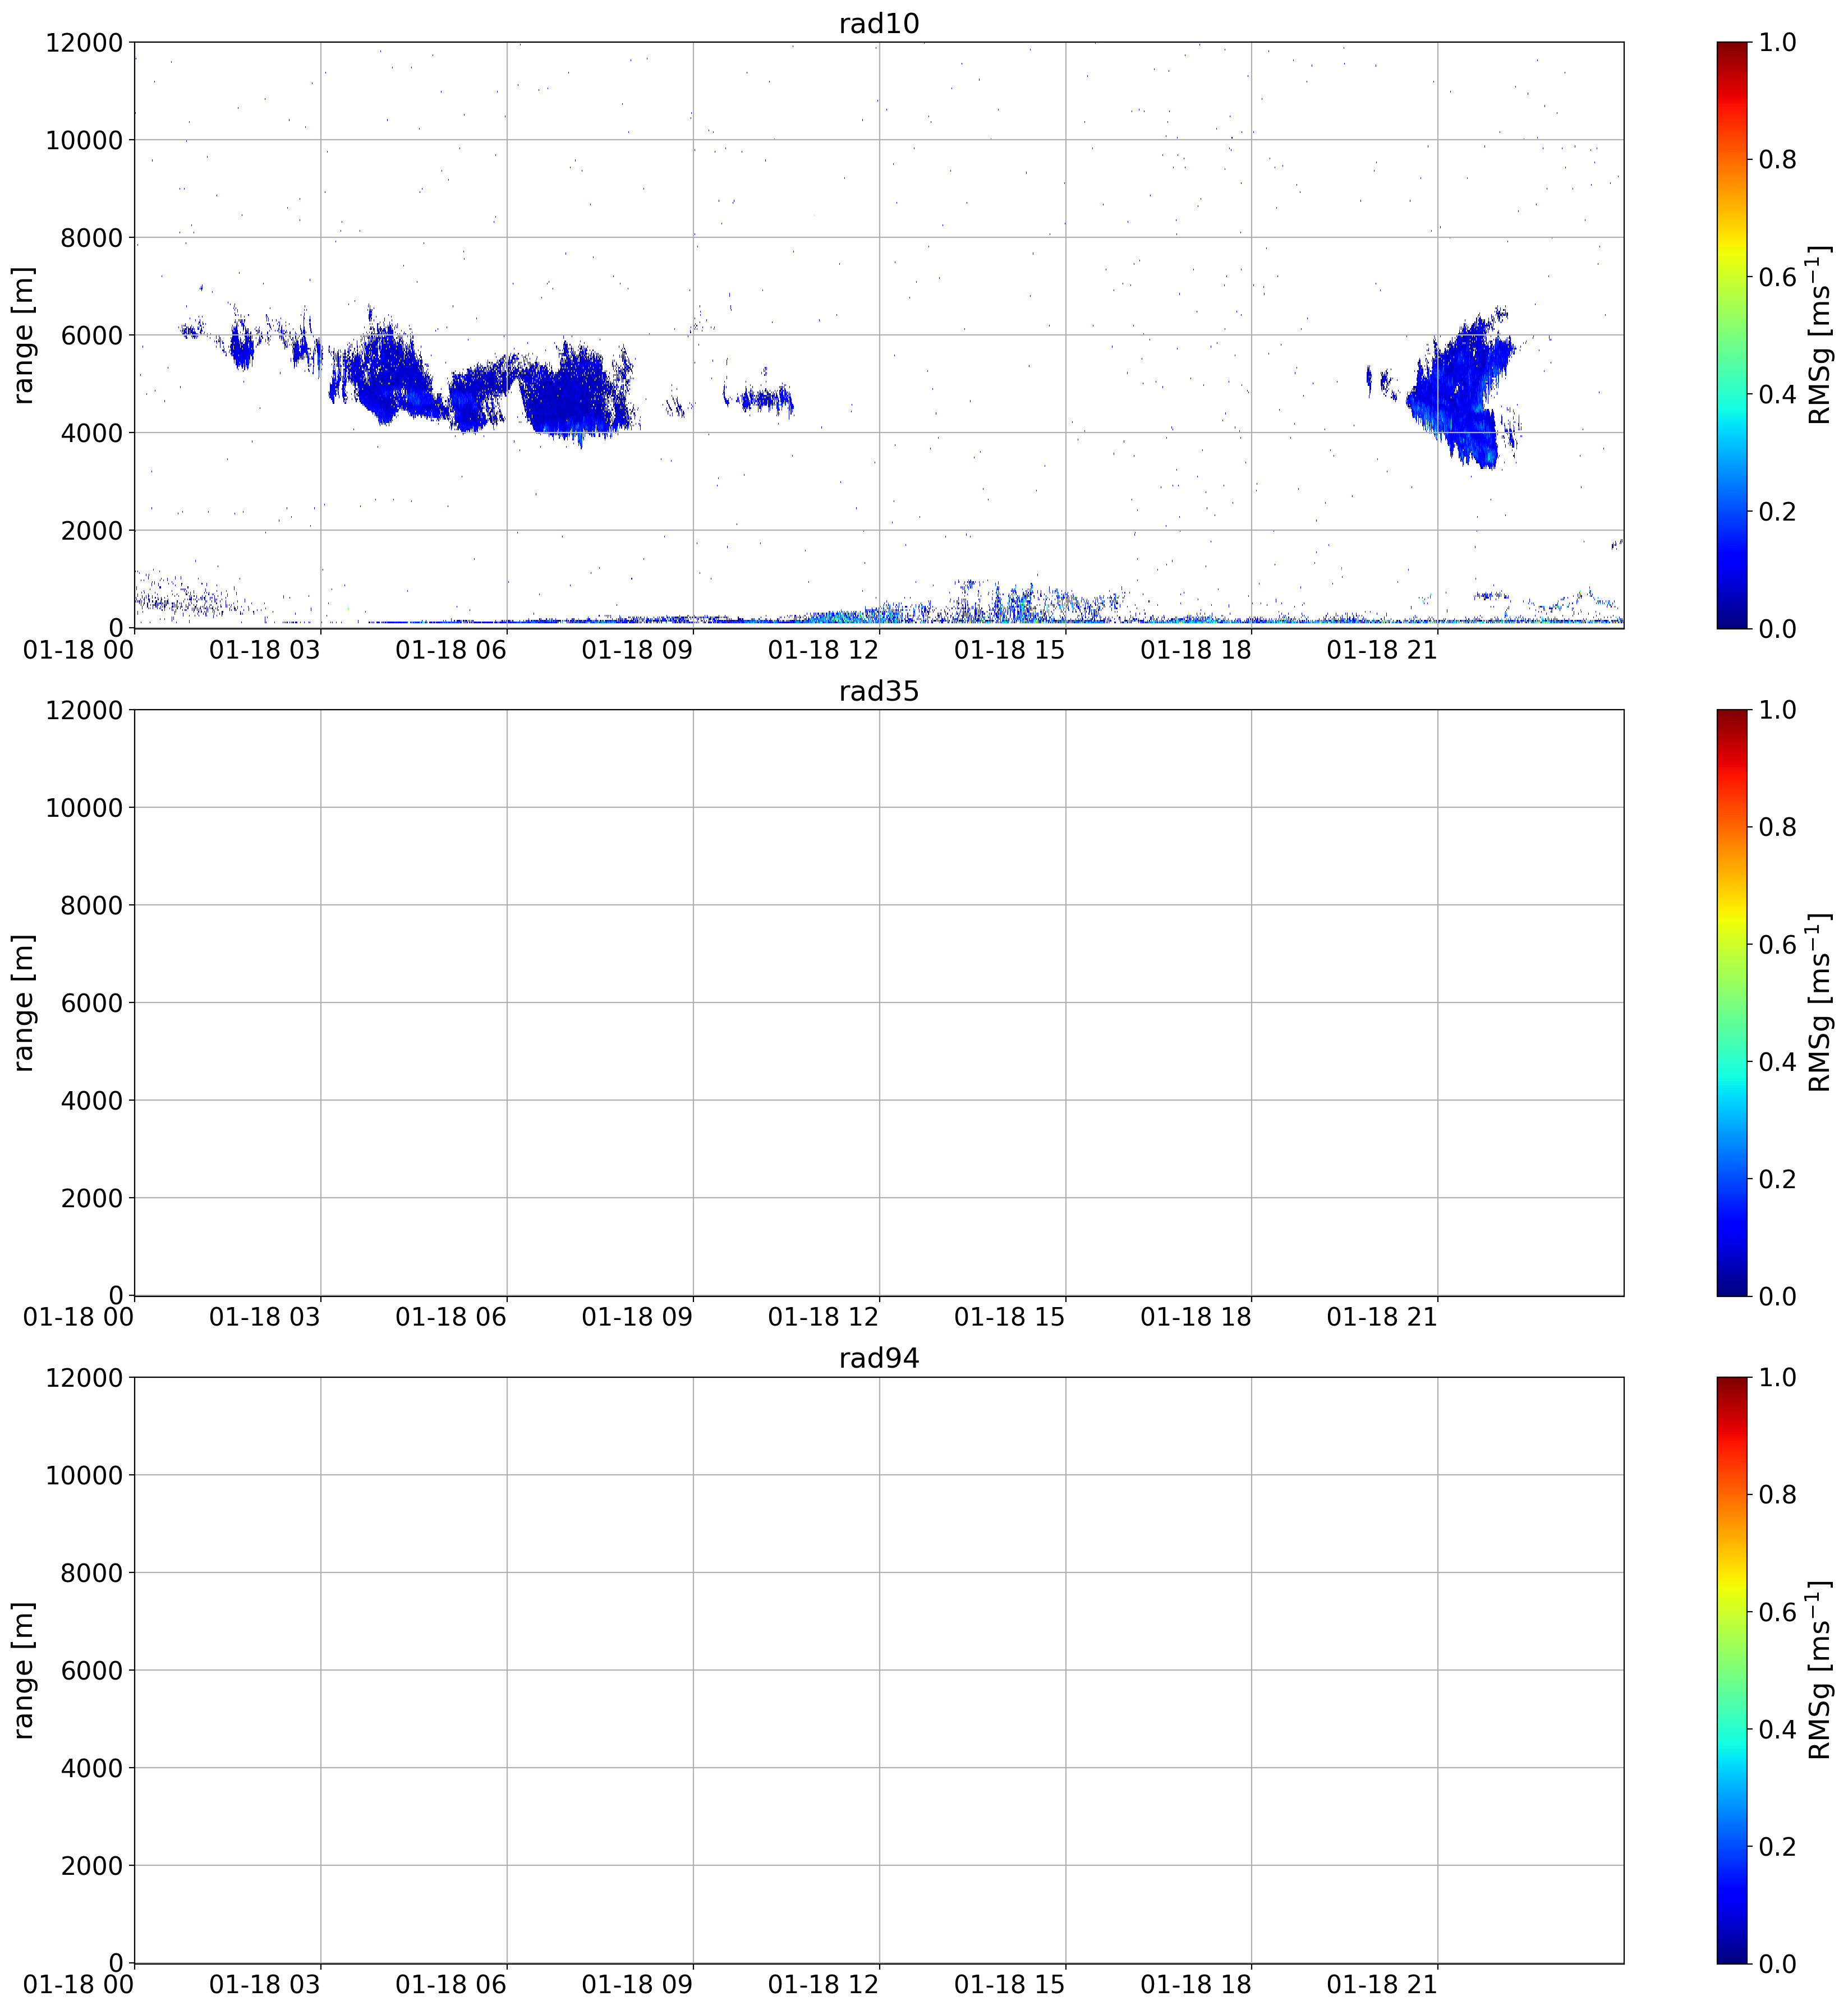Click the 0.8 tick on rad10 colorbar
The height and width of the screenshot is (2010, 1848).
point(1777,159)
